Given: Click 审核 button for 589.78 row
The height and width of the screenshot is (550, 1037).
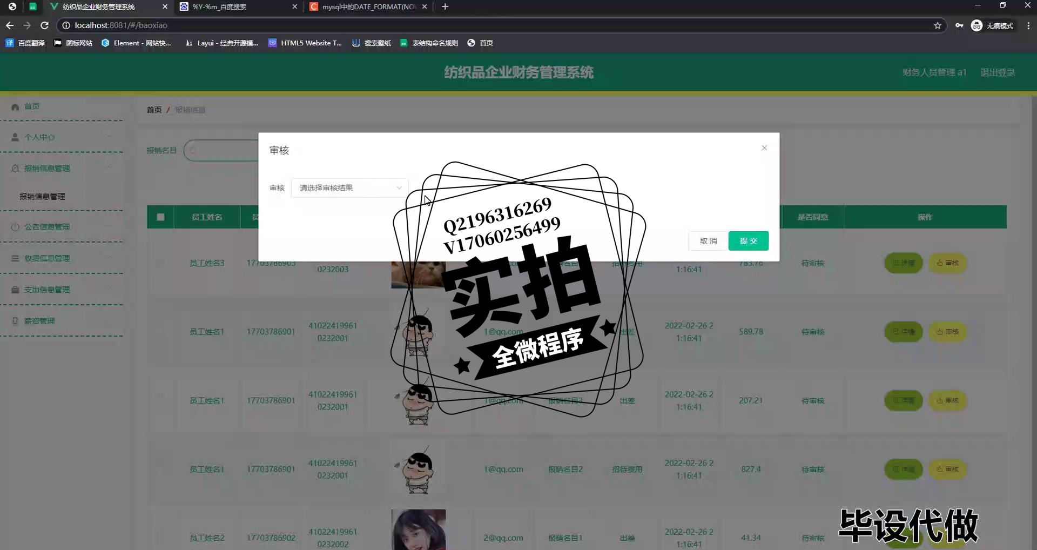Looking at the screenshot, I should click(947, 332).
